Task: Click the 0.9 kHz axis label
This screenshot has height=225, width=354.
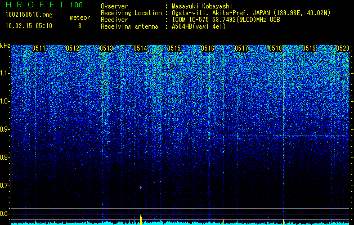Action: [x=5, y=129]
